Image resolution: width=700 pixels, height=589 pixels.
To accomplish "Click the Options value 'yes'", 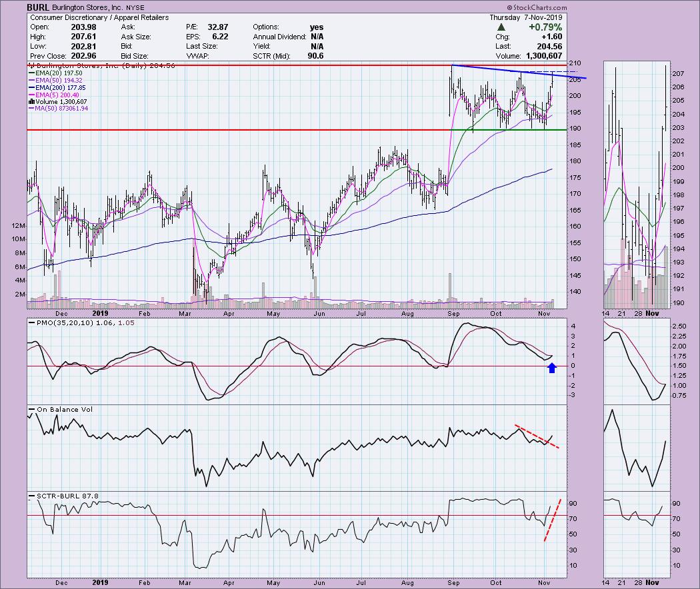I will (317, 27).
